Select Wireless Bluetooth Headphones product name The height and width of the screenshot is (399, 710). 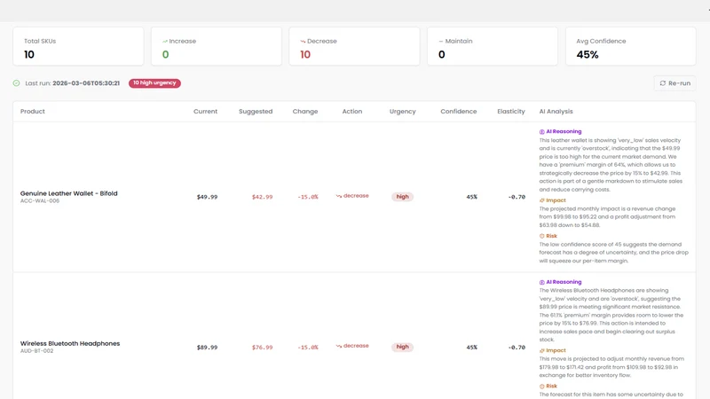point(70,343)
